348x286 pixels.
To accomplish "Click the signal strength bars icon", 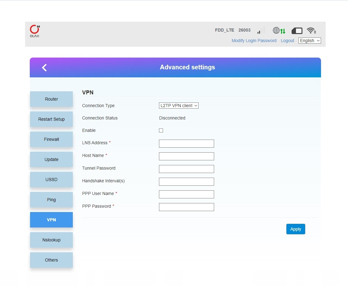I will pos(261,30).
